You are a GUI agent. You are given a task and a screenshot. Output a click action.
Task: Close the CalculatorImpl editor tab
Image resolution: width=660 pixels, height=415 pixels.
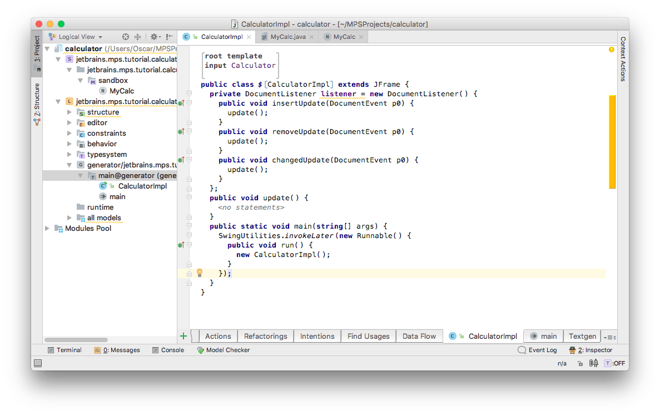(249, 37)
